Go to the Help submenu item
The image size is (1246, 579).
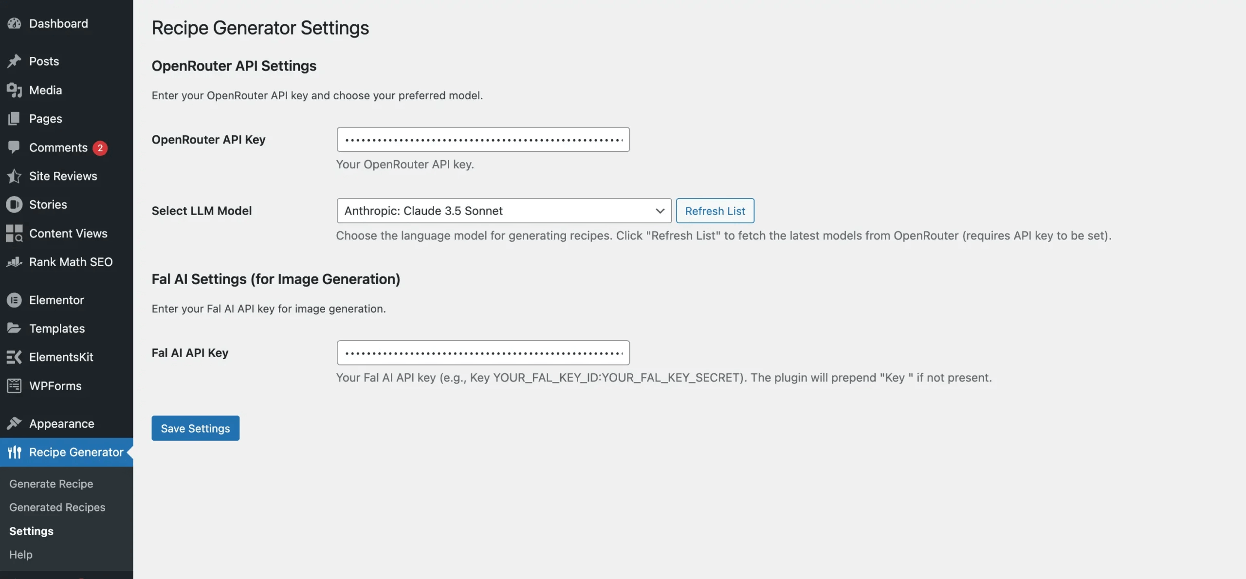coord(21,554)
